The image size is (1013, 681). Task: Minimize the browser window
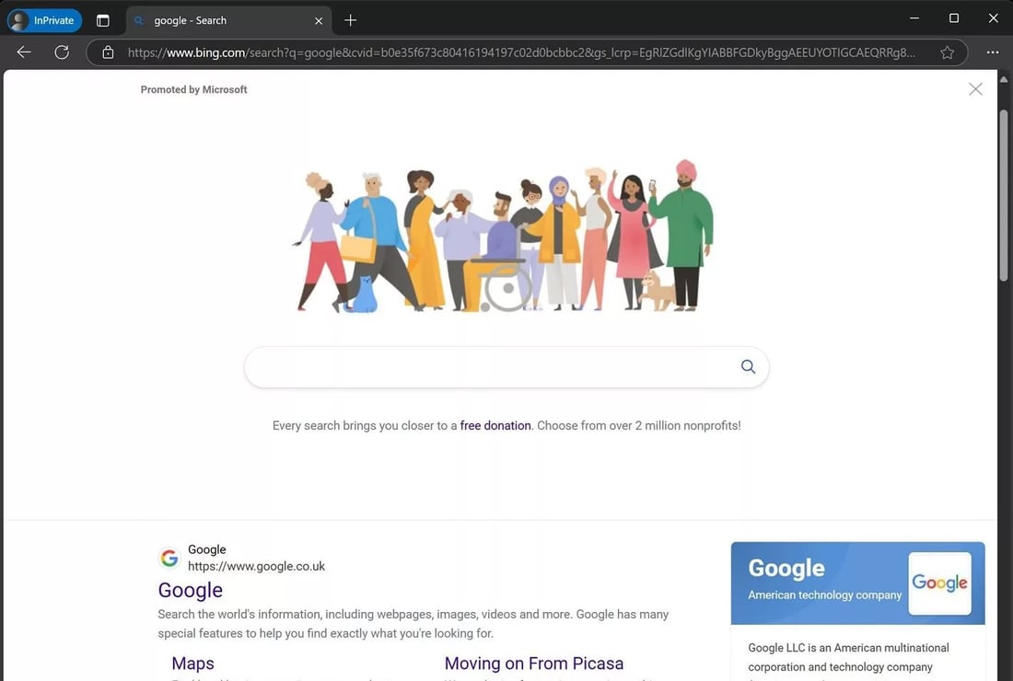click(x=914, y=18)
